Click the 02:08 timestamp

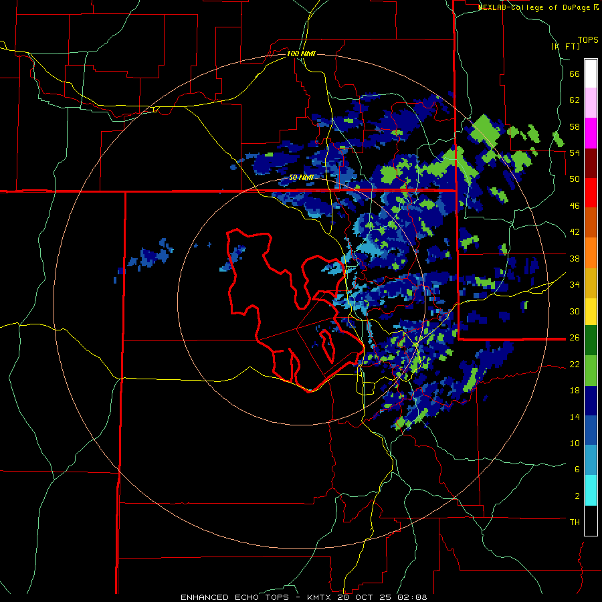tap(413, 597)
